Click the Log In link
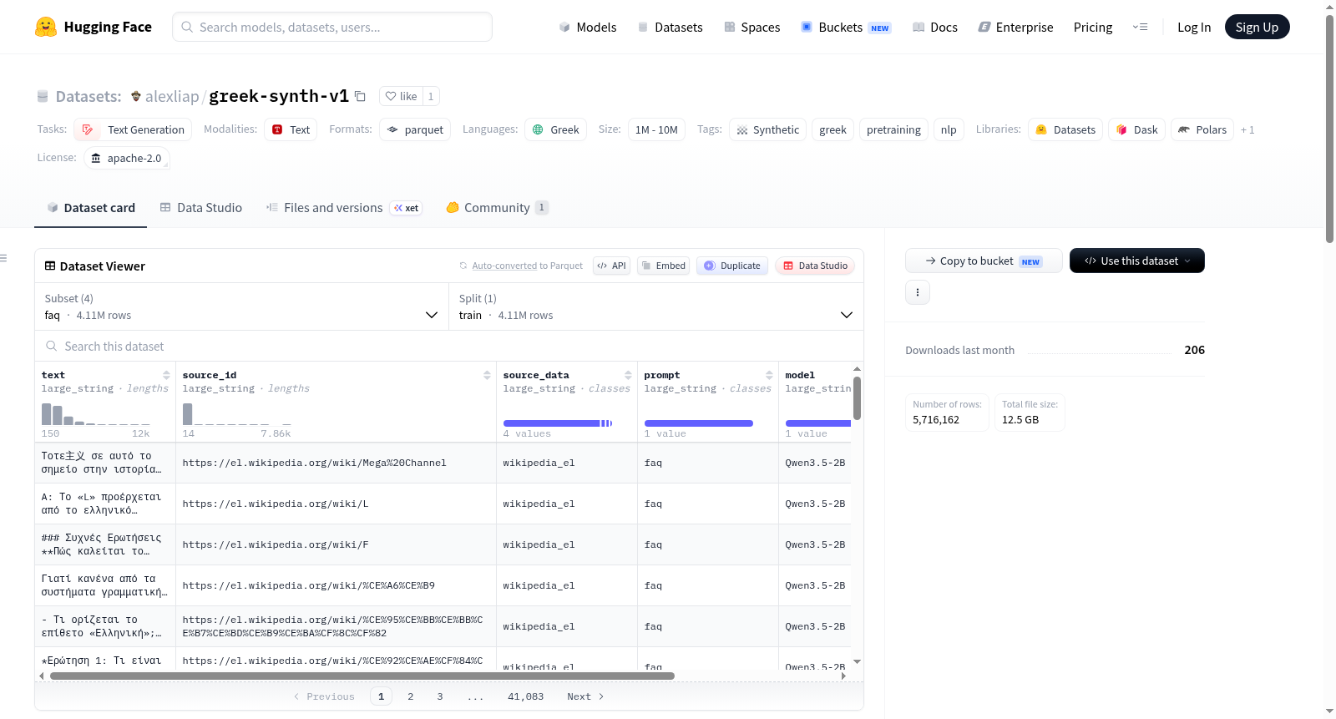Screen dimensions: 1336x719 [1194, 27]
